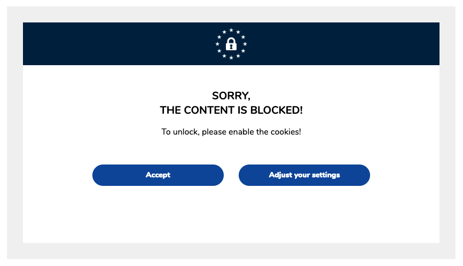Click the upper-right star beside the padlock
Screen dimensions: 463x266
click(x=243, y=37)
